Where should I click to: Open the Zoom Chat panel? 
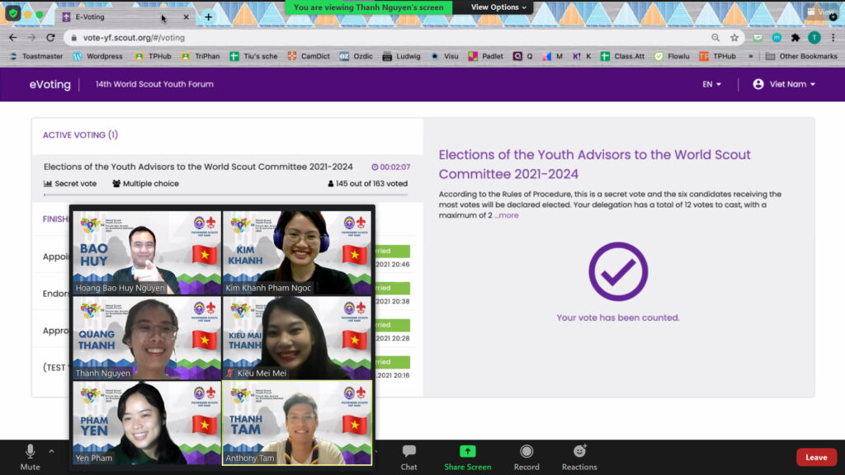pyautogui.click(x=408, y=452)
